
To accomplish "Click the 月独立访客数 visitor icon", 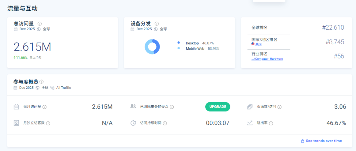I will pyautogui.click(x=16, y=123).
